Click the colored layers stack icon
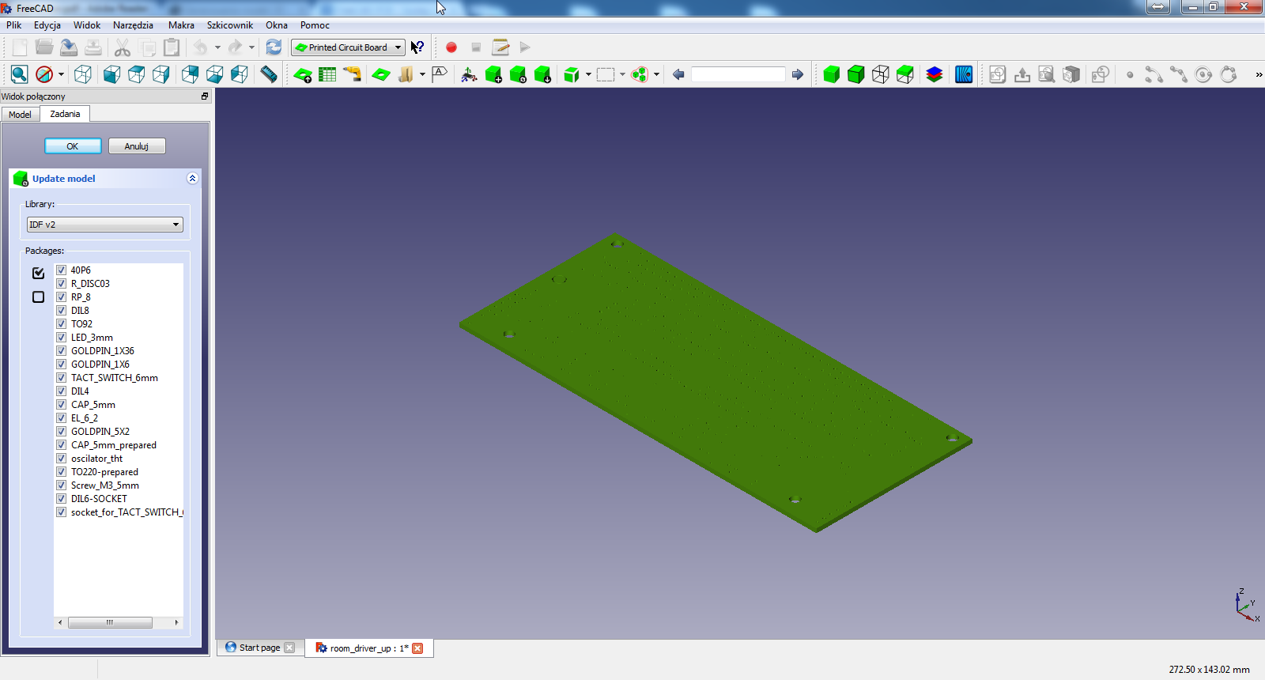This screenshot has height=680, width=1265. click(935, 74)
